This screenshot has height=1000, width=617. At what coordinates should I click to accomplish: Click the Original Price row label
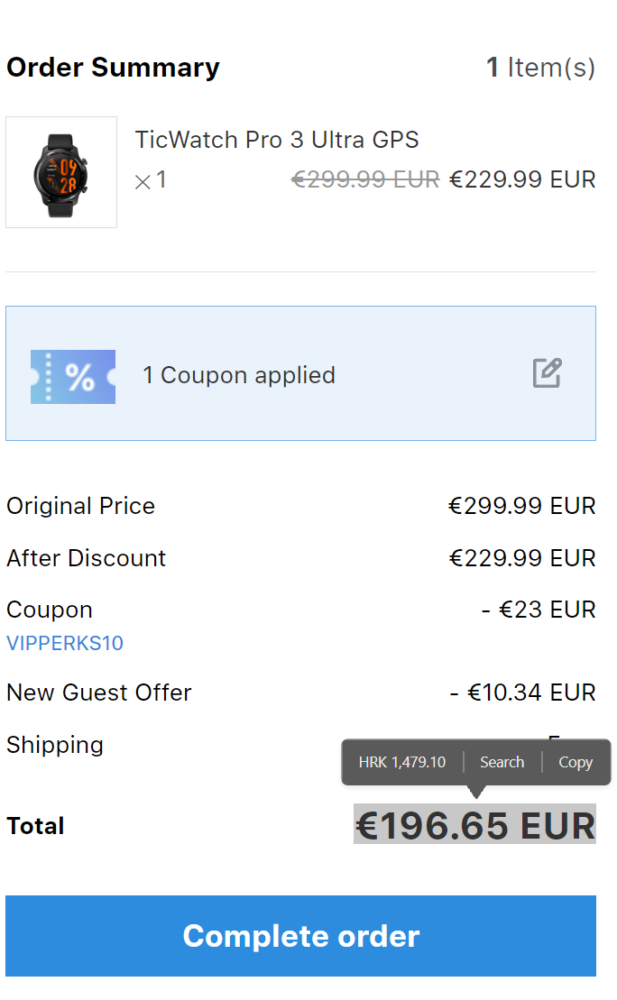(80, 506)
